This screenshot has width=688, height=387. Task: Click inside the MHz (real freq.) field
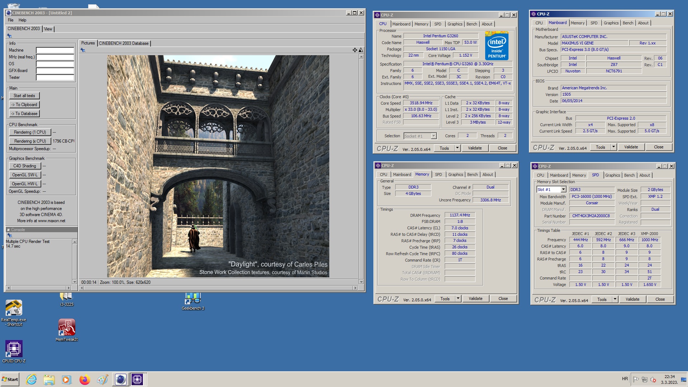55,57
